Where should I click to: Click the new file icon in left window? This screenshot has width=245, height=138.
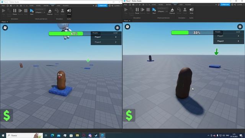(8, 6)
